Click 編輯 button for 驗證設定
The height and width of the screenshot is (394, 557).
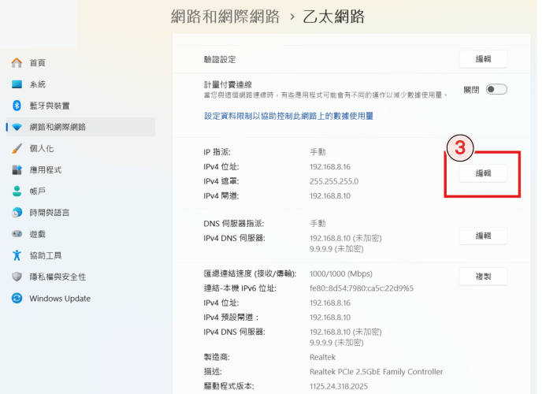point(483,59)
